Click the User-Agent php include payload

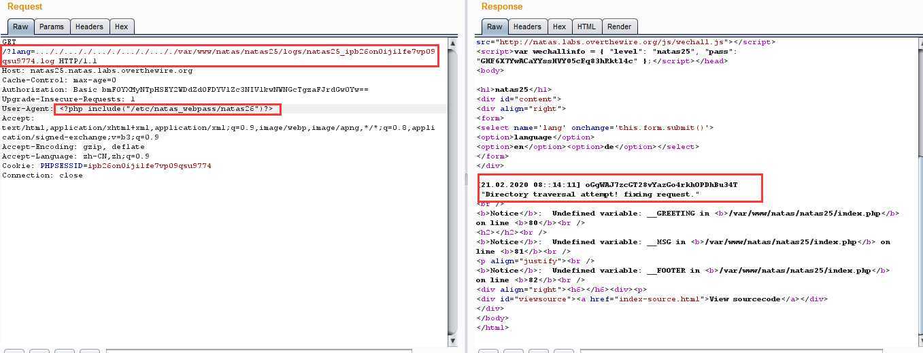click(166, 109)
